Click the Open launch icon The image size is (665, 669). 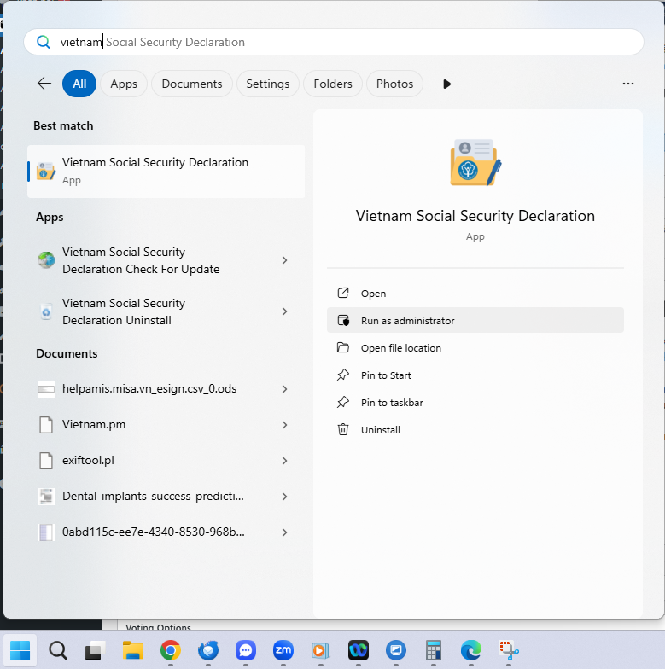tap(343, 293)
